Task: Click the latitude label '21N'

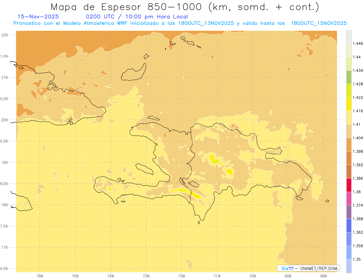Action: click(5, 77)
